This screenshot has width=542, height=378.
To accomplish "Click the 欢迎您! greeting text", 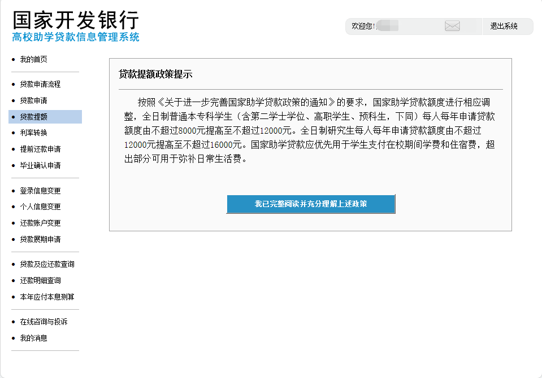I will [x=363, y=27].
